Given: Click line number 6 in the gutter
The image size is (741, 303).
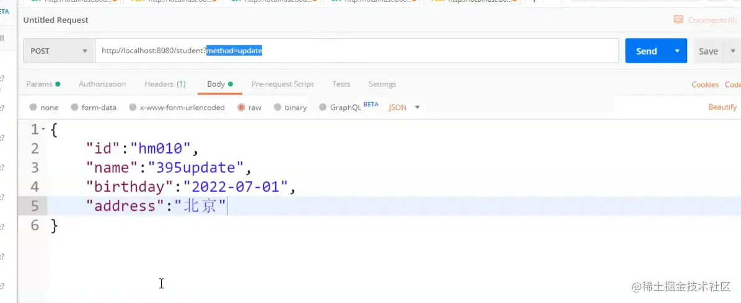Looking at the screenshot, I should click(x=35, y=226).
